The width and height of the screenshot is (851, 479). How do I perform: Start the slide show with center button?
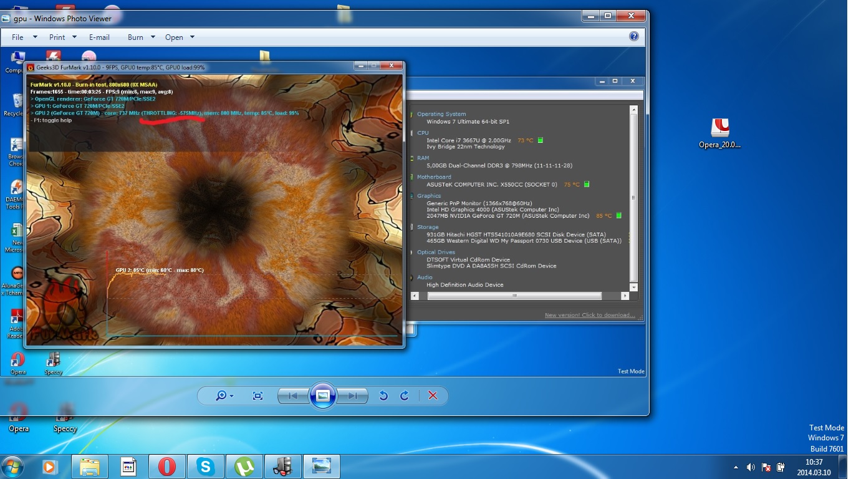coord(322,395)
